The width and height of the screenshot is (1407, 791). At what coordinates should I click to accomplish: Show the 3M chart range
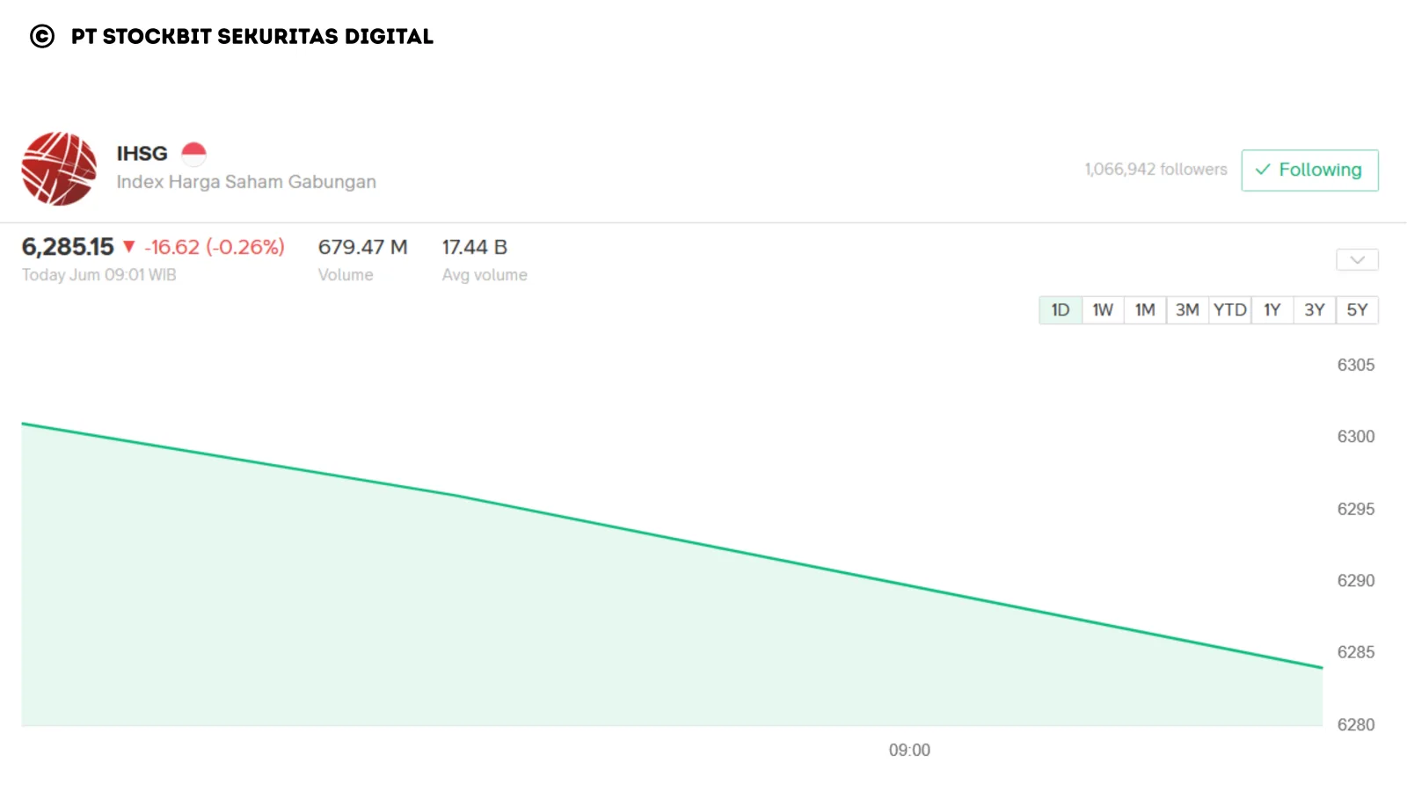click(x=1187, y=310)
